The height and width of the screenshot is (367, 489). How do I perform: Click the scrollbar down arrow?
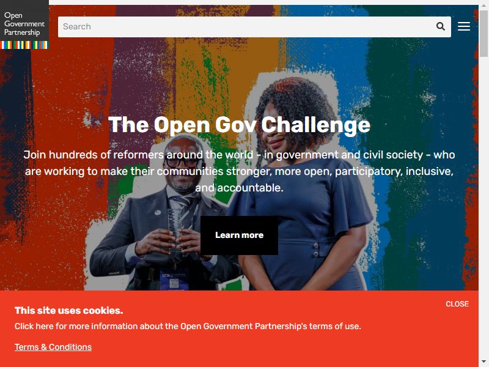click(x=483, y=363)
